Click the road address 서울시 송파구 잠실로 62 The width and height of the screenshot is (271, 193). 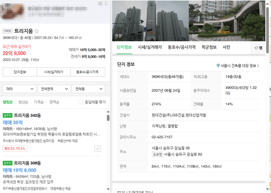pyautogui.click(x=183, y=154)
